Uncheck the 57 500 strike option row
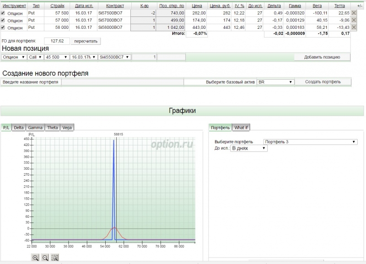Viewport: 366px width, 264px height. point(4,13)
